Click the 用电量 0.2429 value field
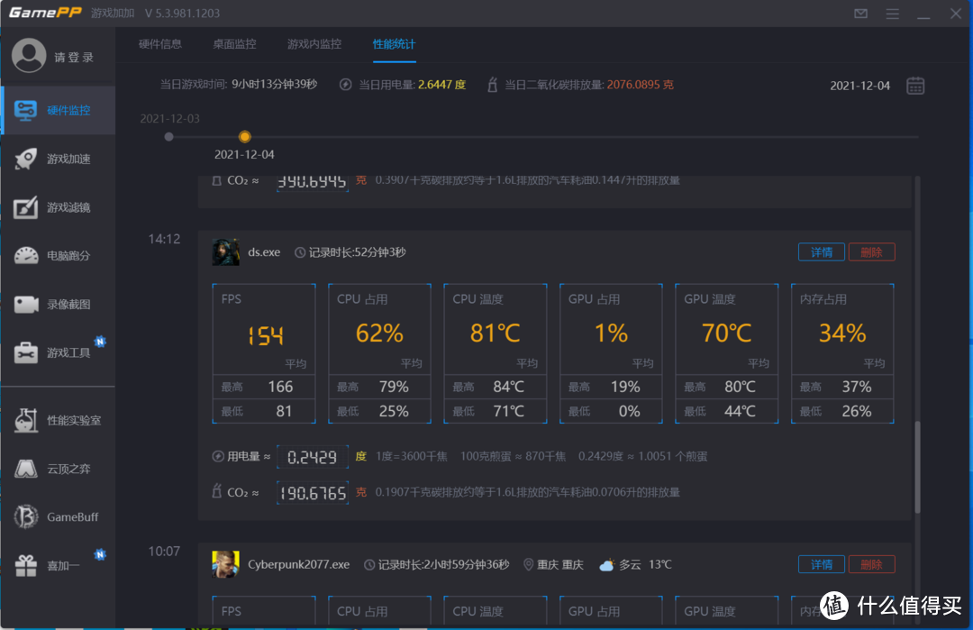This screenshot has width=973, height=630. coord(312,457)
